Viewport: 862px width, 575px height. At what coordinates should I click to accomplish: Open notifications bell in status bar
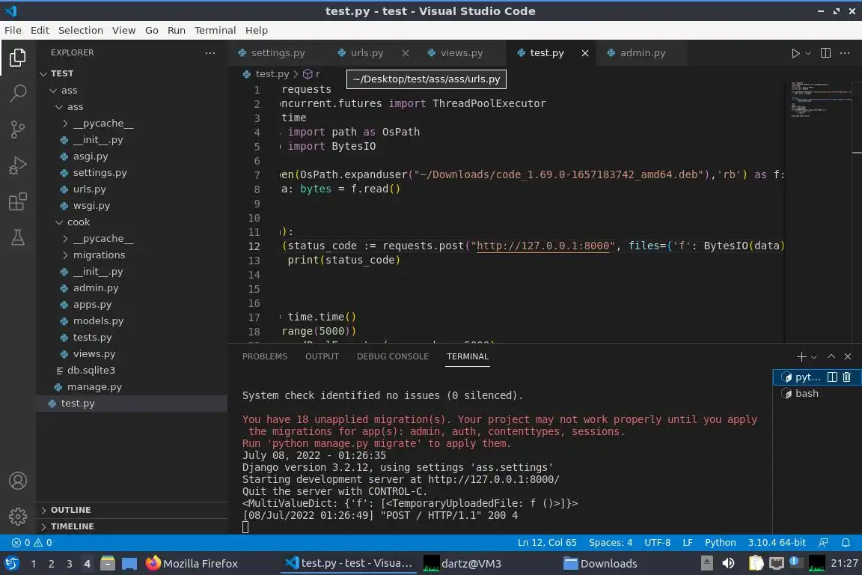(846, 543)
